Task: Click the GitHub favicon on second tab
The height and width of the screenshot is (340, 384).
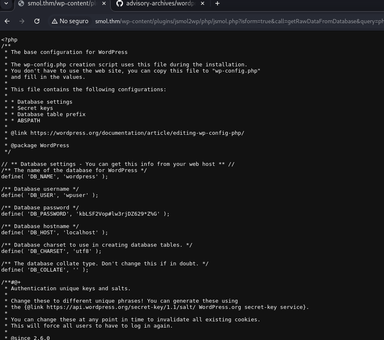Action: pos(120,4)
